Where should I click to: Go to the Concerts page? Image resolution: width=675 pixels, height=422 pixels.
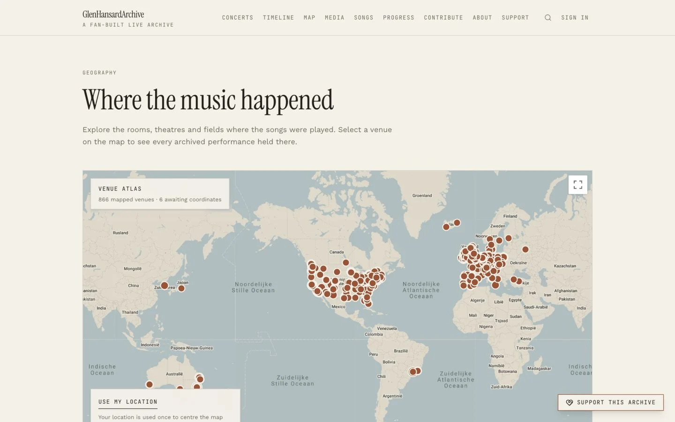point(238,18)
